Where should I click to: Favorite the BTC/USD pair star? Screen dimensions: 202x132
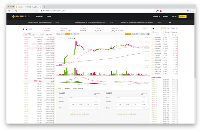point(153,49)
